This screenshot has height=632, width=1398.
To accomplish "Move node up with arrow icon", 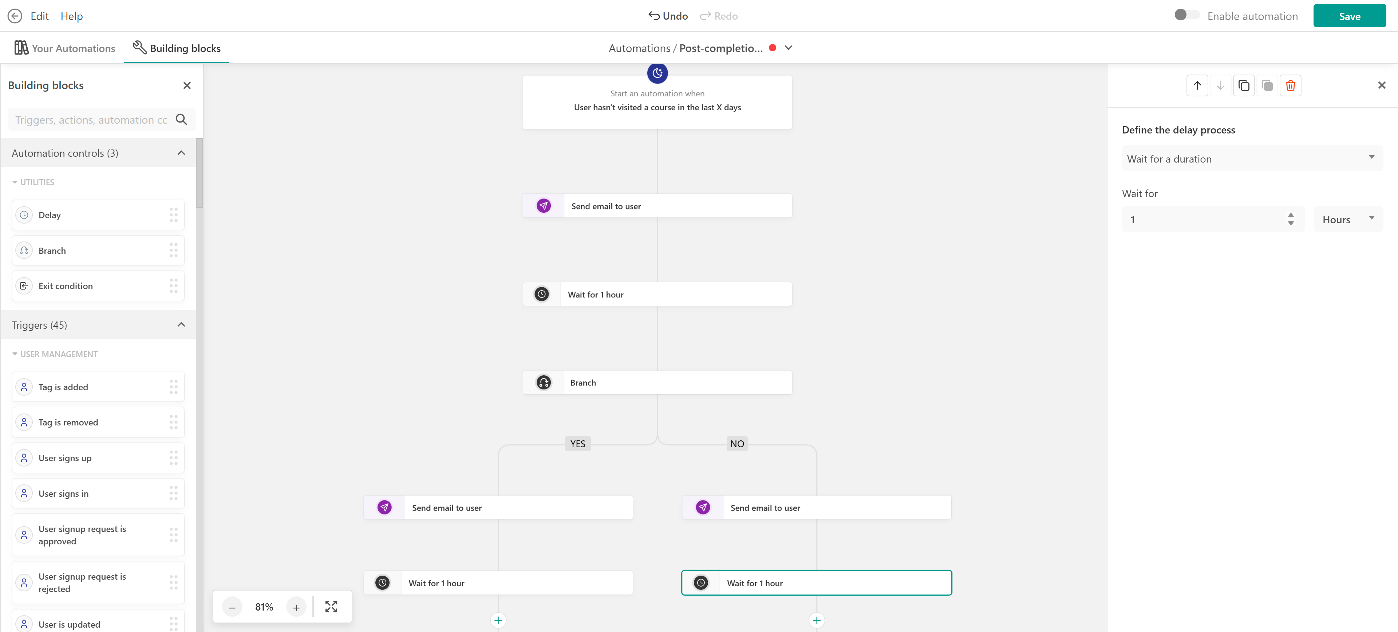I will pyautogui.click(x=1197, y=86).
